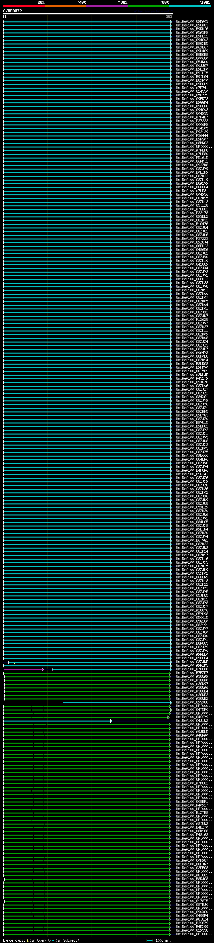Viewport: 214px width, 943px height.
Task: Select hit label UniRef100_A9JRL5
Action: click(x=192, y=732)
